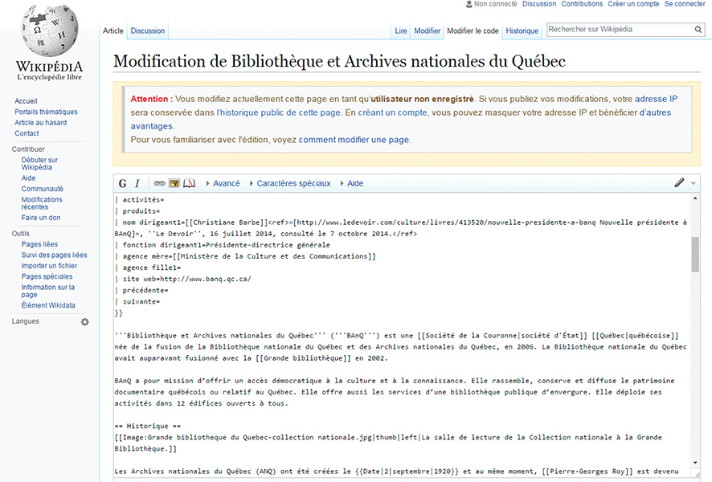Click Débuter sur Wikipédia link
Image resolution: width=712 pixels, height=482 pixels.
pos(39,164)
